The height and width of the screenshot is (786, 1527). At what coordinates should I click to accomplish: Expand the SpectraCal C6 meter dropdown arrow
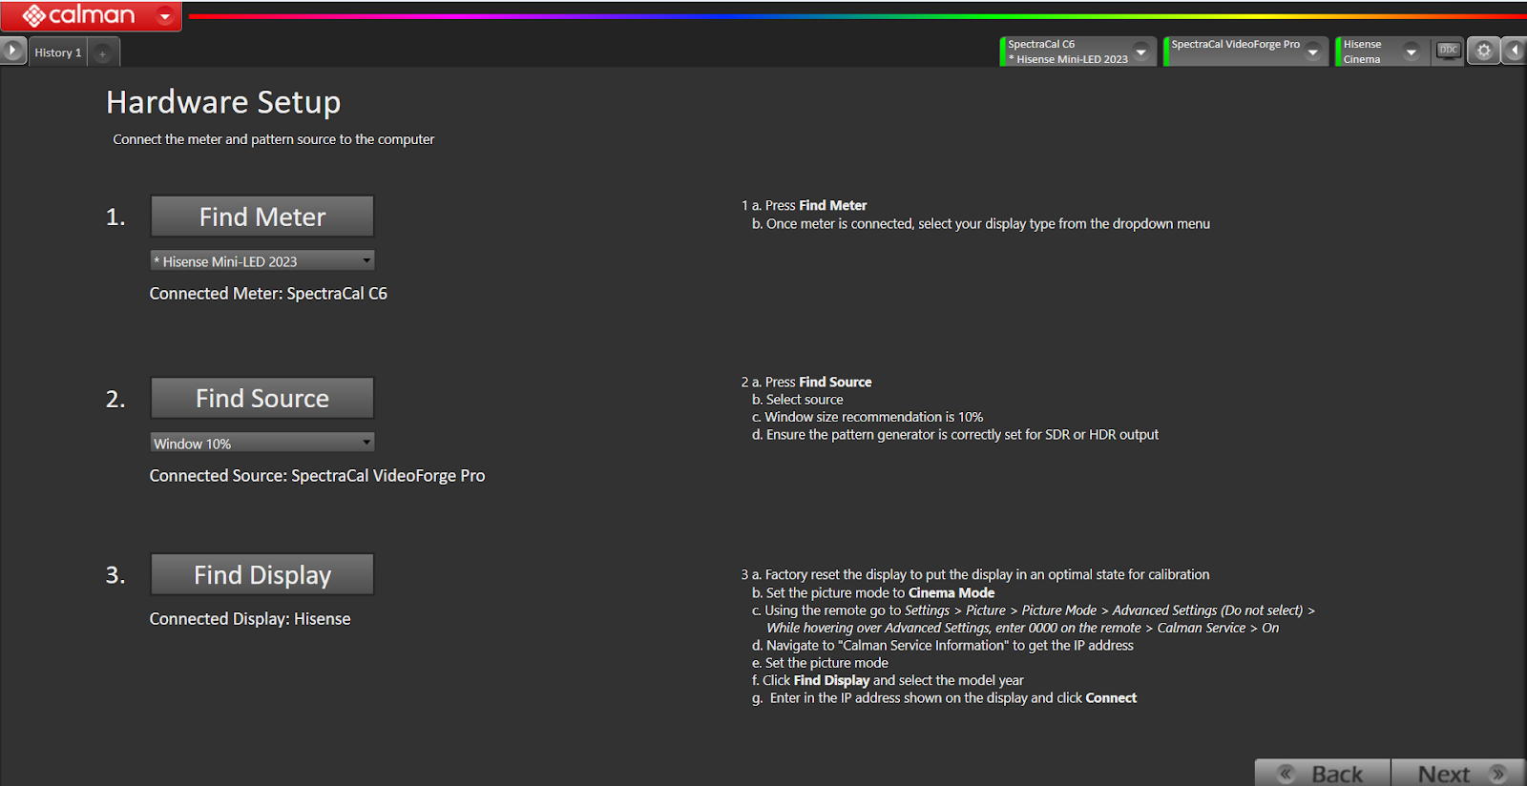1141,52
